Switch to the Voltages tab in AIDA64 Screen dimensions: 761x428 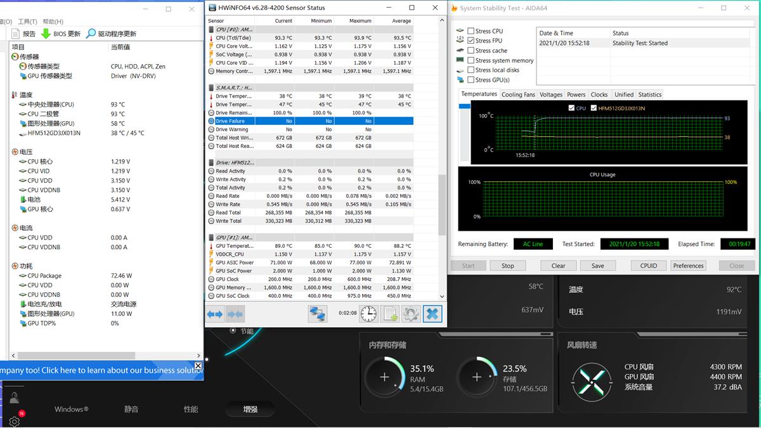click(x=550, y=94)
